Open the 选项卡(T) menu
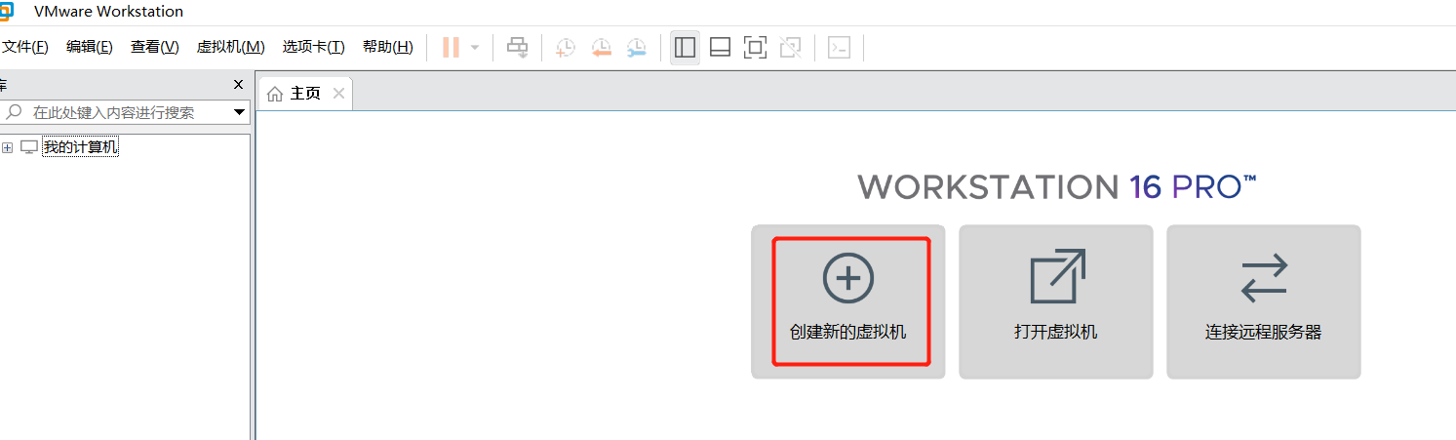 (x=313, y=47)
